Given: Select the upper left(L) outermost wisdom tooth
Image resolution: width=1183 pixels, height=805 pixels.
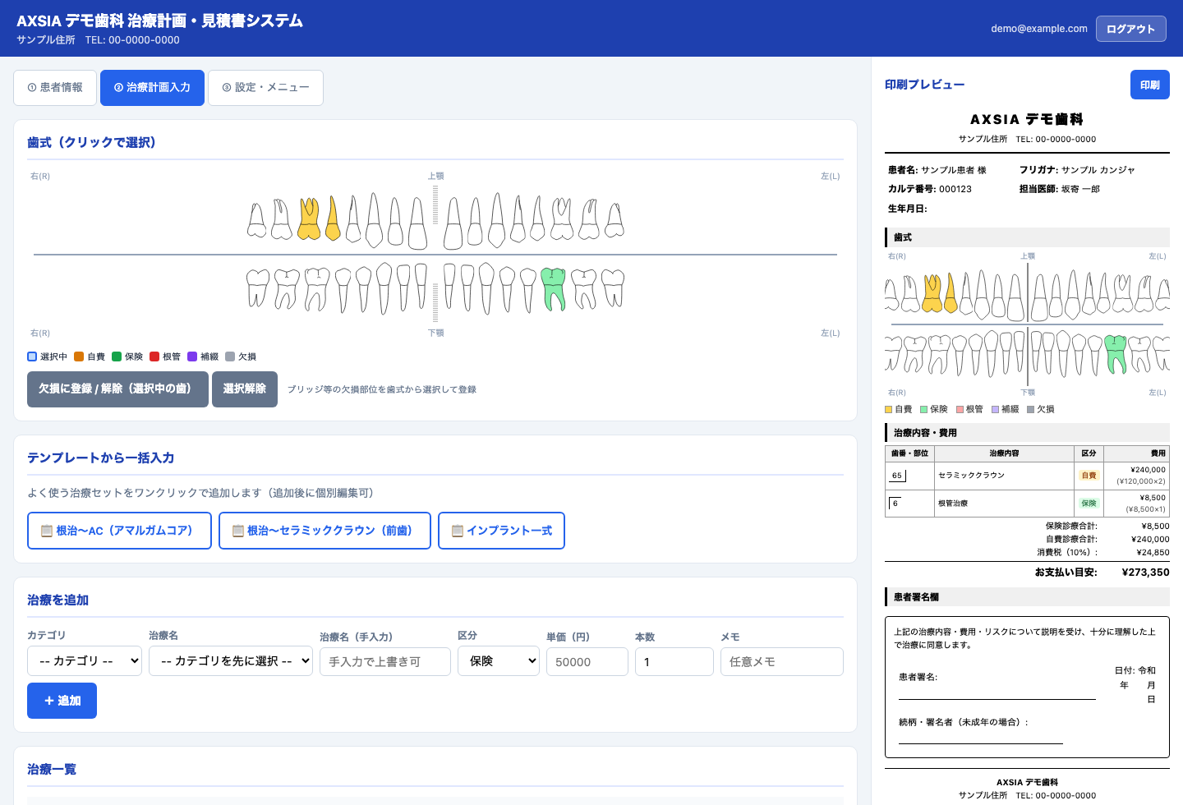Looking at the screenshot, I should (x=615, y=220).
